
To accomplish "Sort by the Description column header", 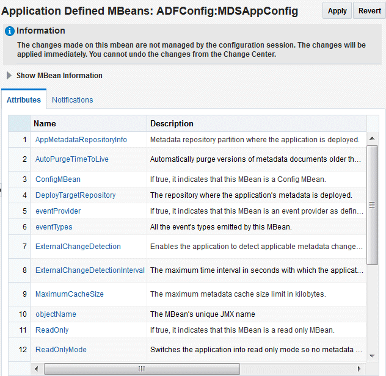I will (x=257, y=123).
